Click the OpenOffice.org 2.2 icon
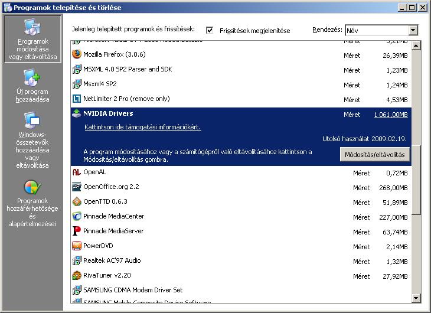Image resolution: width=431 pixels, height=313 pixels. click(x=77, y=187)
